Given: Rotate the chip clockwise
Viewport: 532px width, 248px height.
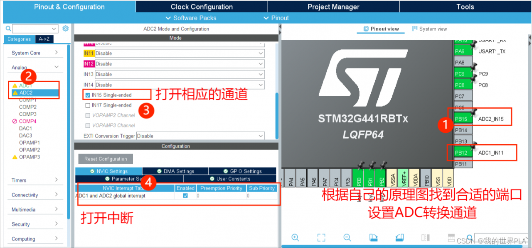Looking at the screenshot, I should coord(373,238).
